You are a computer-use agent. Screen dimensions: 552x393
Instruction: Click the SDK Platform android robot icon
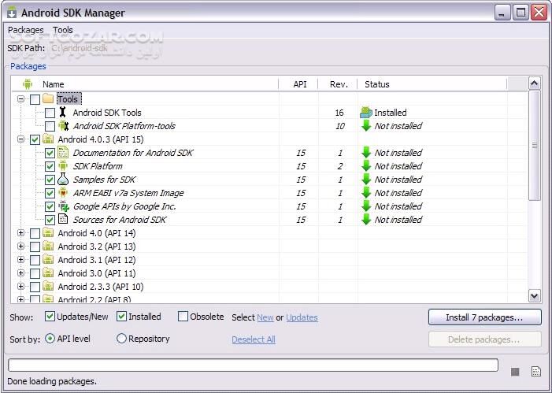click(63, 166)
